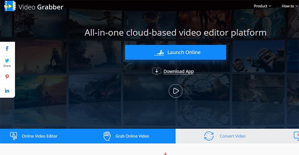Share the page via Facebook icon
The image size is (299, 155).
point(7,48)
